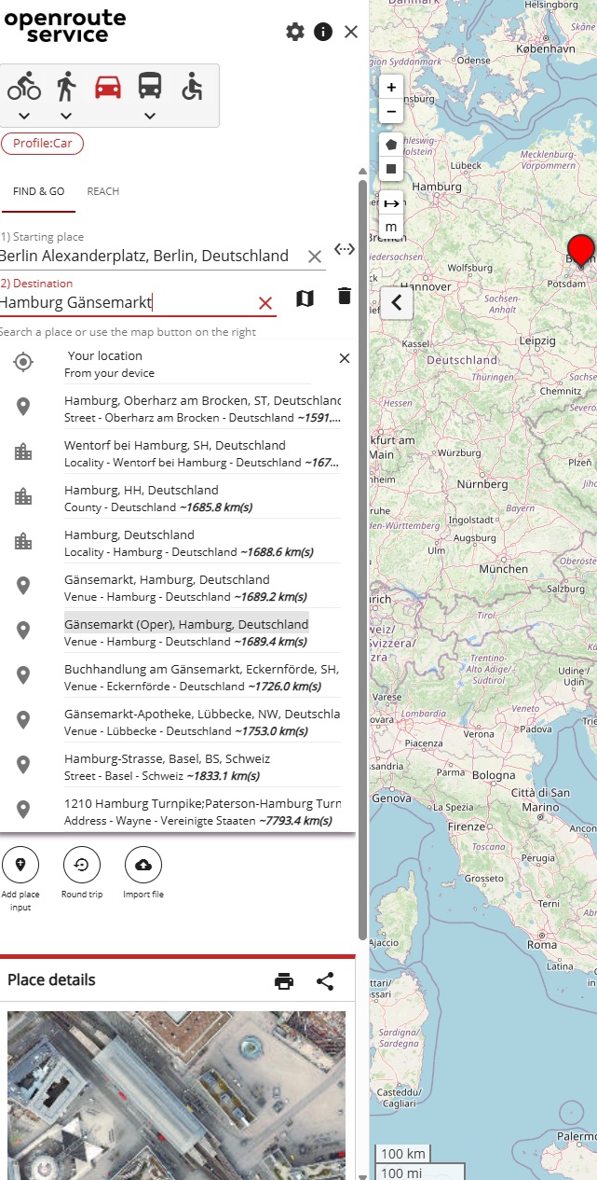This screenshot has height=1180, width=597.
Task: Switch to the REACH tab
Action: click(x=103, y=191)
